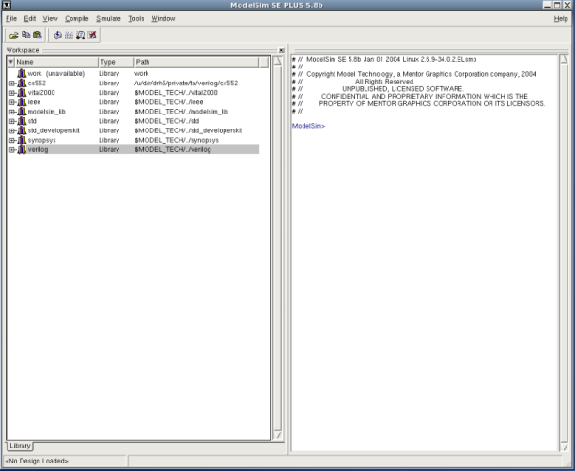Select the vital2000 library name
The width and height of the screenshot is (575, 471).
tap(41, 93)
